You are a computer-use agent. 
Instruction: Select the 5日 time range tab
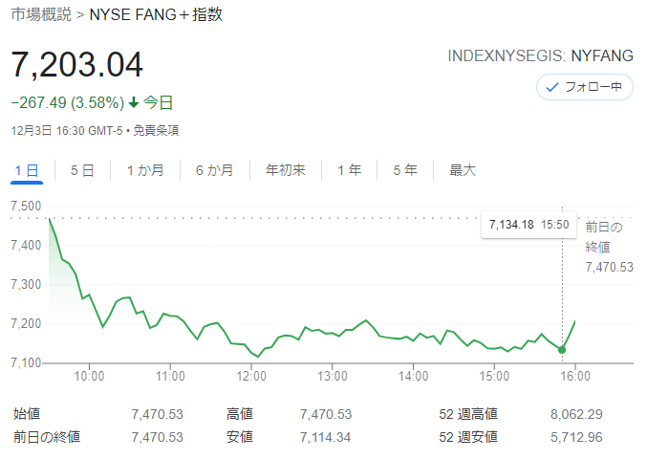82,170
